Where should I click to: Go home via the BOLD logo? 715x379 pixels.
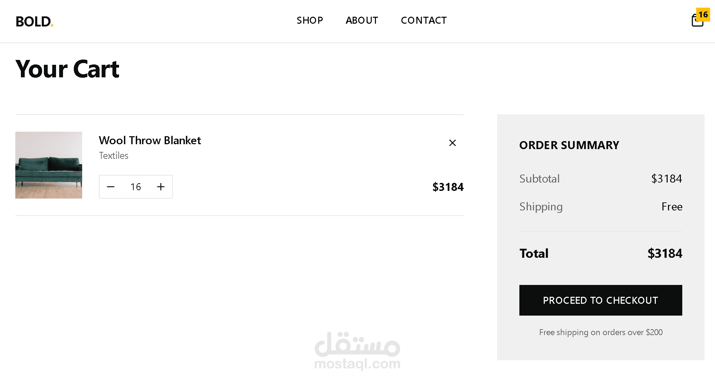click(34, 22)
